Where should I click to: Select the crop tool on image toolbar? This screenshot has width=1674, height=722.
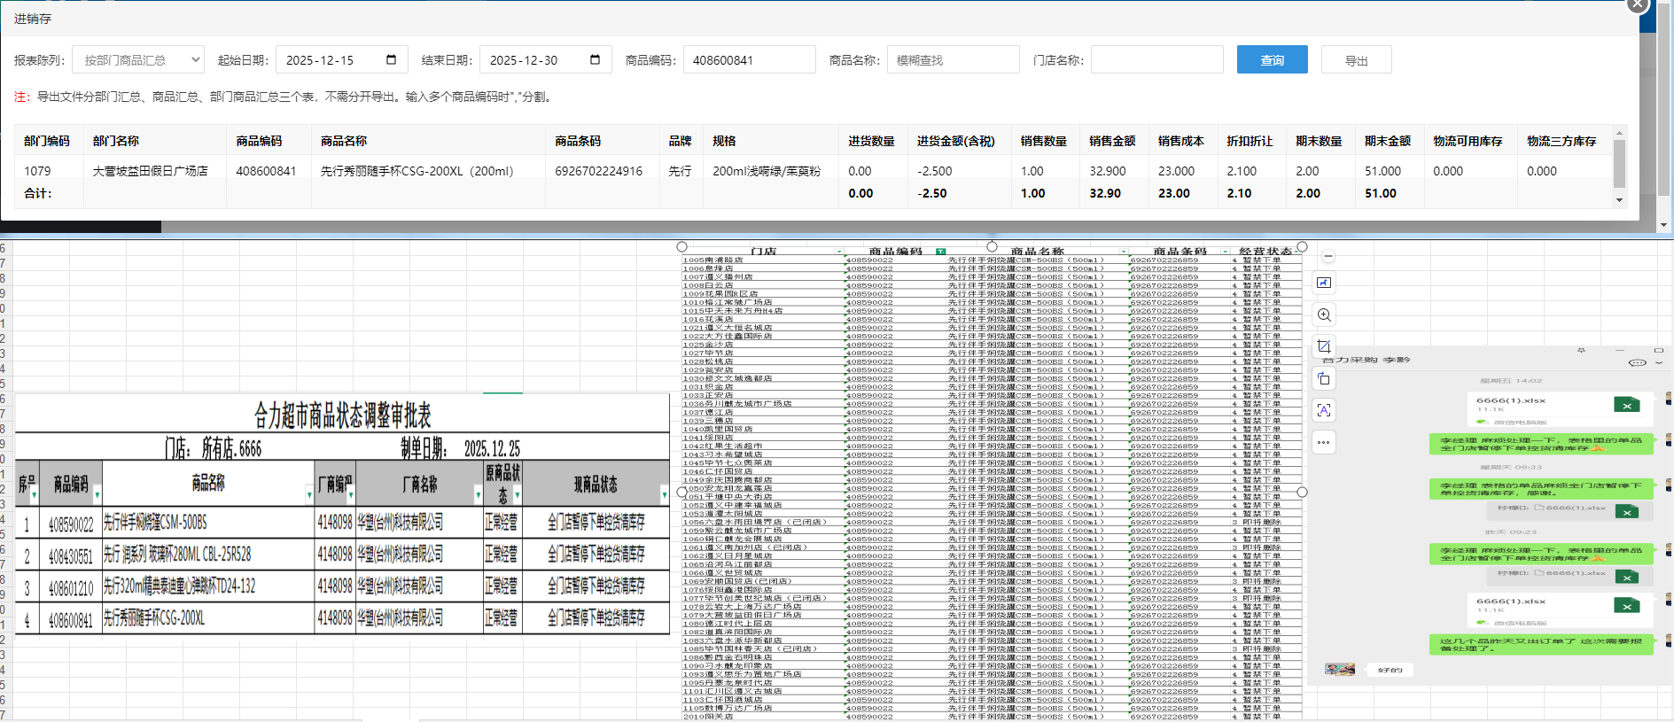point(1324,346)
